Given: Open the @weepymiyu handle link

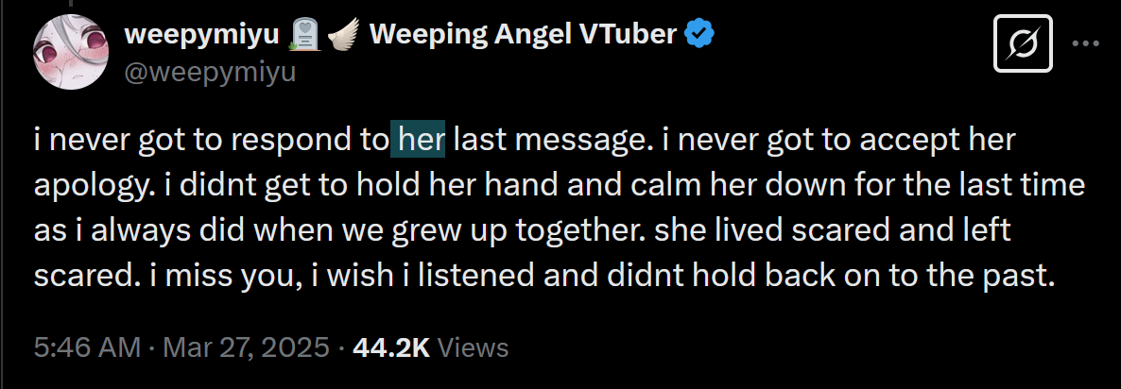Looking at the screenshot, I should 210,71.
